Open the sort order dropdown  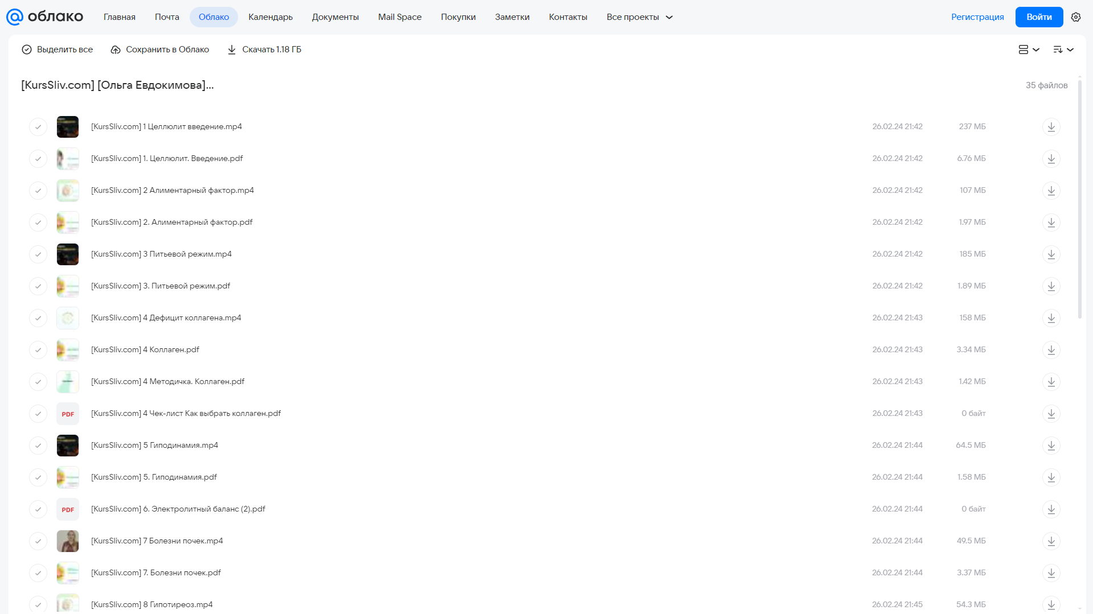pyautogui.click(x=1063, y=50)
